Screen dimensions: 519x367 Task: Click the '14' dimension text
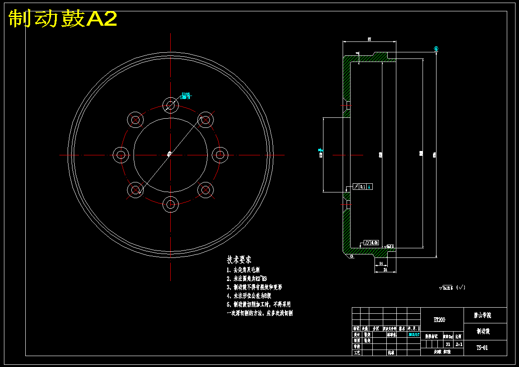(381, 264)
